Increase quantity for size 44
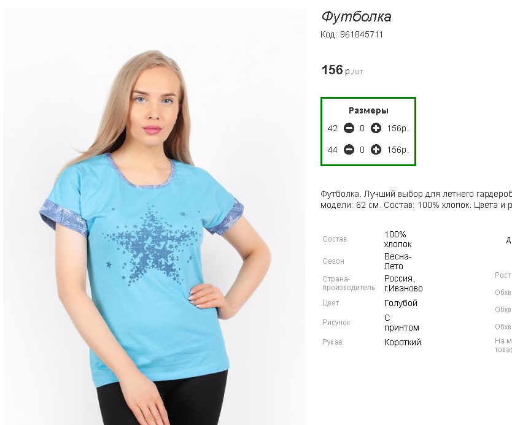The width and height of the screenshot is (512, 425). coord(376,150)
